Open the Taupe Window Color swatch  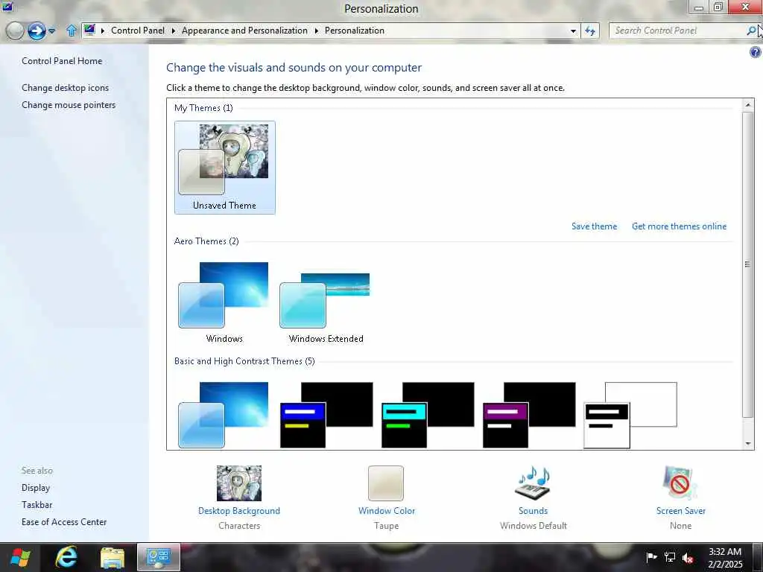[386, 483]
